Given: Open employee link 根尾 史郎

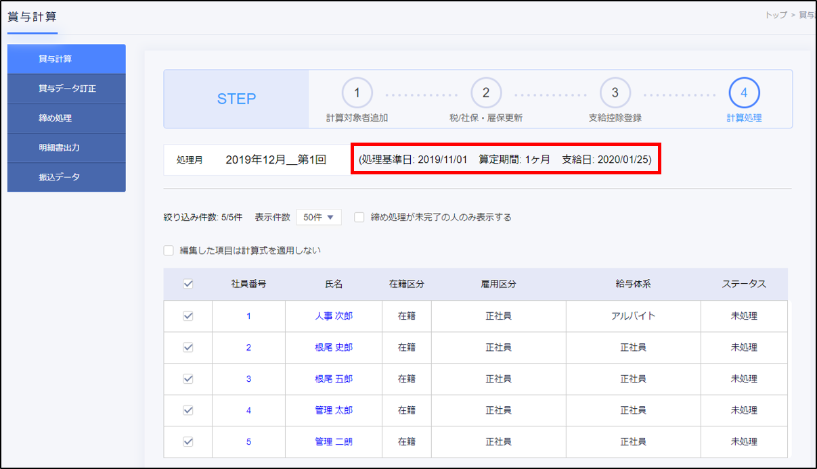Looking at the screenshot, I should click(334, 347).
